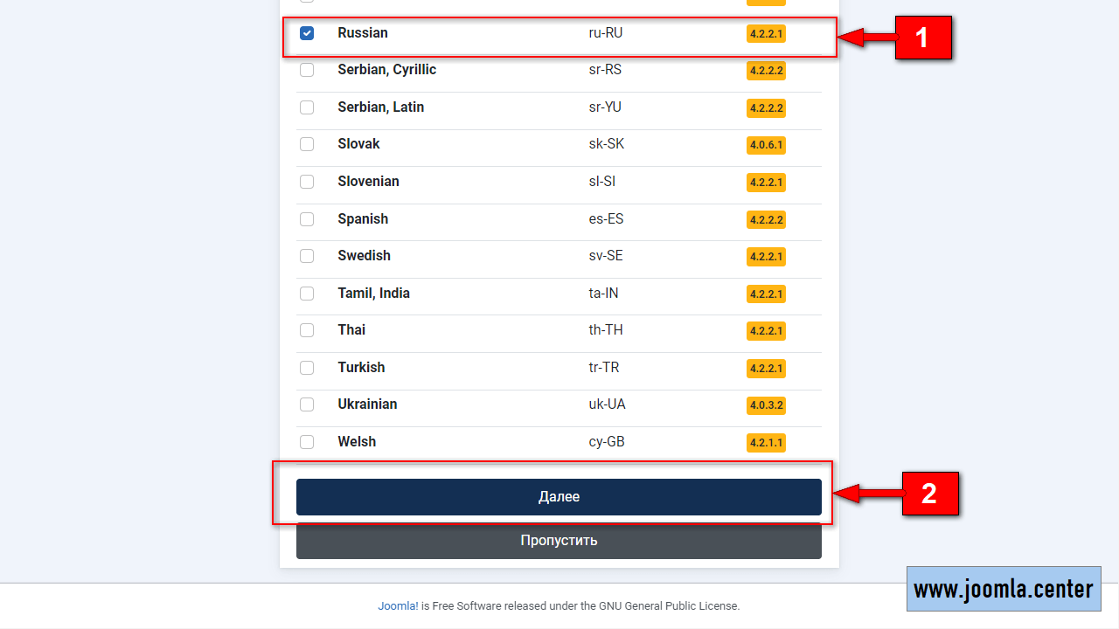Click the Пропустить skip button
Image resolution: width=1119 pixels, height=629 pixels.
click(559, 541)
